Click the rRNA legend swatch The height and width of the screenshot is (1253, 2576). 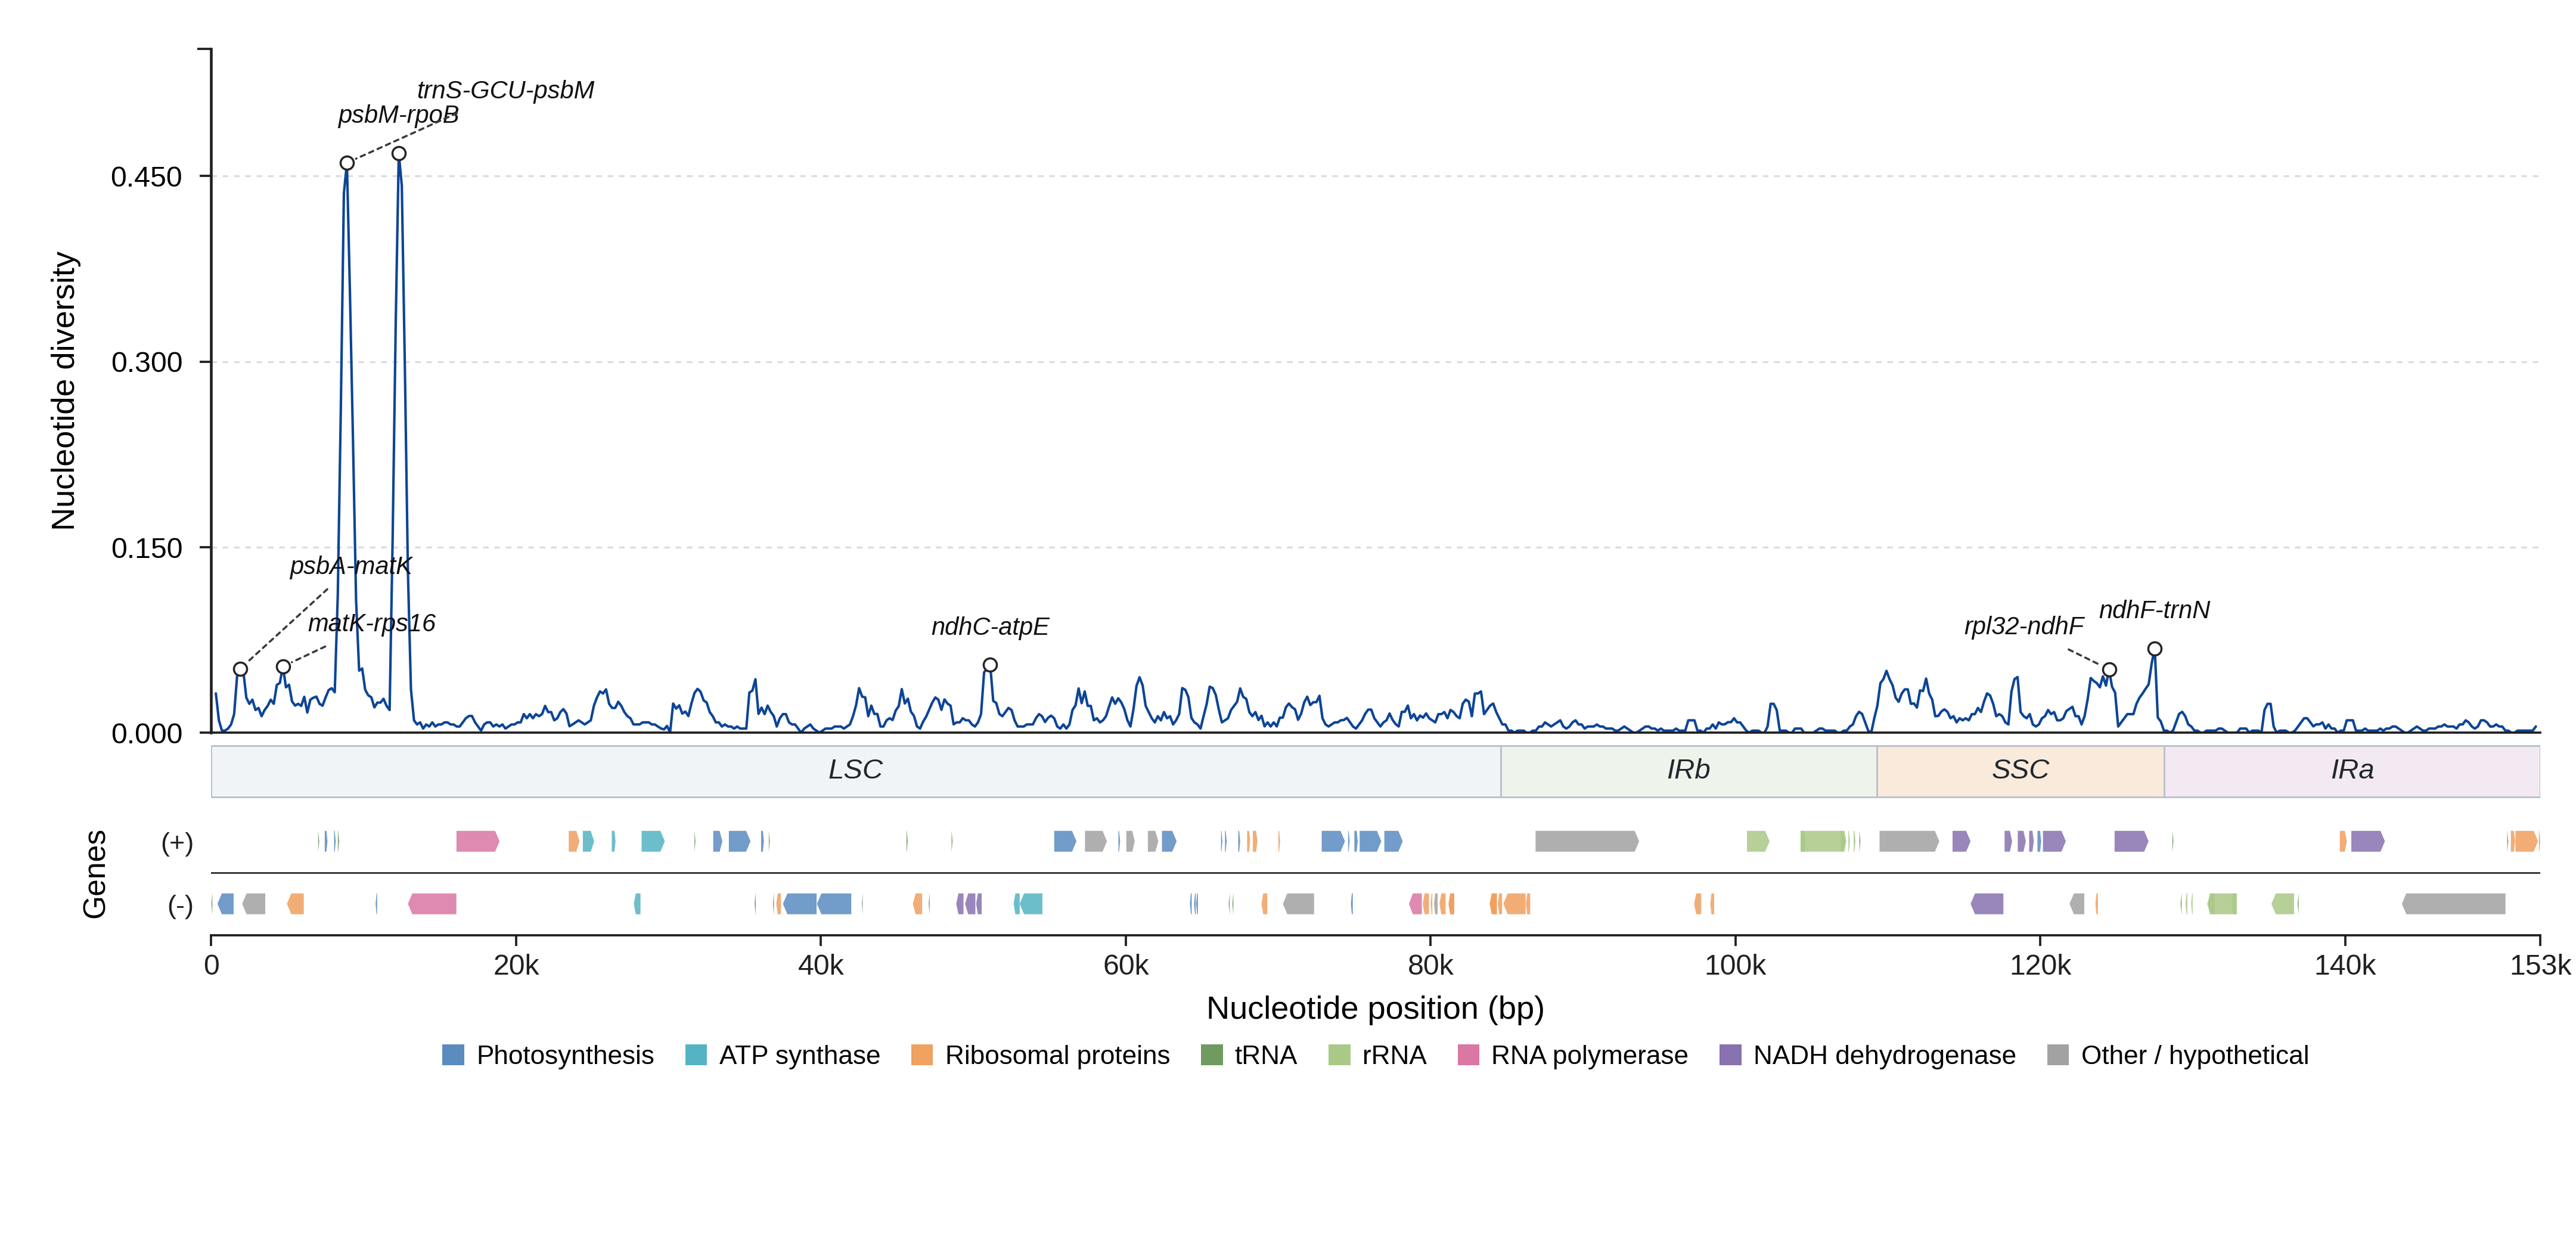click(1339, 1055)
